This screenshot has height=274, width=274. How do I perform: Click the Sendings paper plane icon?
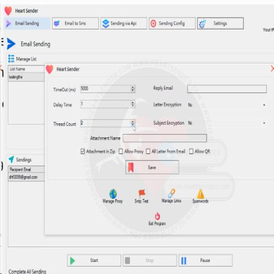pos(12,159)
